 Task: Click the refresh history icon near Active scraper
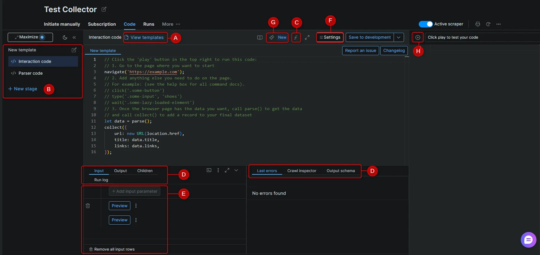pos(488,24)
